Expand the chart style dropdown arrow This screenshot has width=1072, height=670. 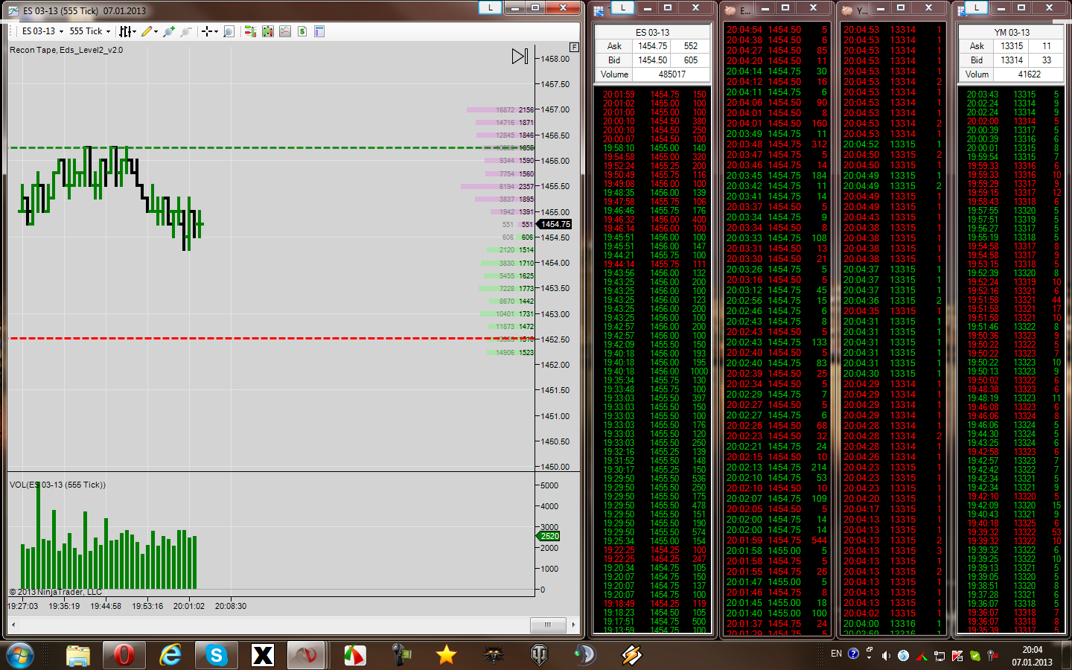coord(134,31)
